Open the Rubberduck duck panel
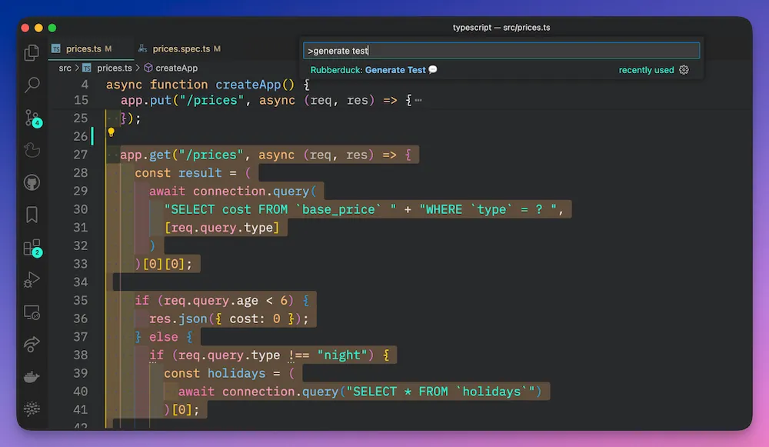This screenshot has width=769, height=447. tap(32, 151)
